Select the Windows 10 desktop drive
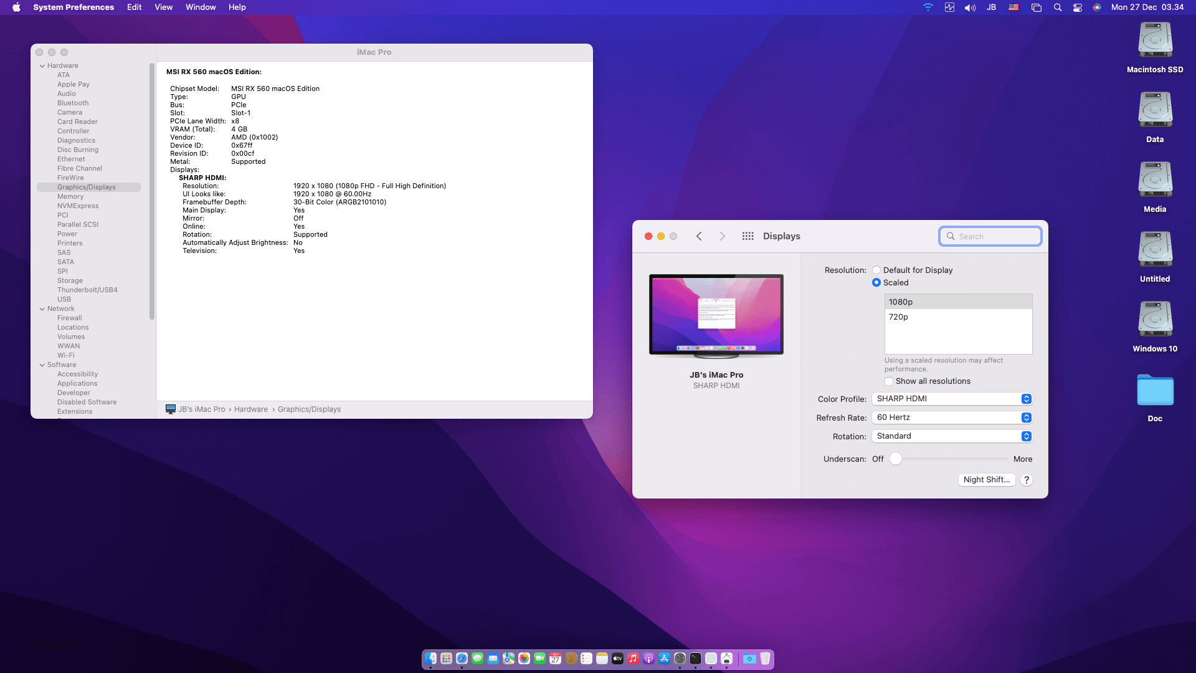Viewport: 1196px width, 673px height. (x=1155, y=327)
